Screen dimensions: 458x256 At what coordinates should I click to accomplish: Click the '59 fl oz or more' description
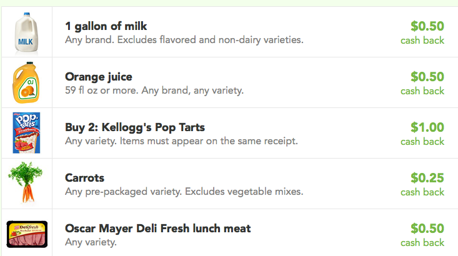(102, 90)
